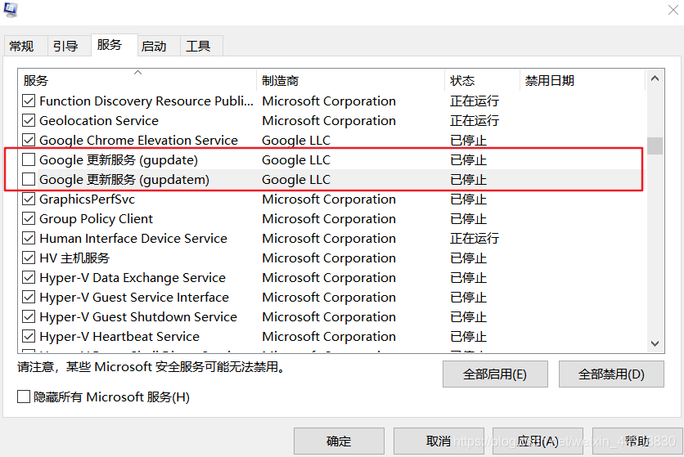
Task: Confirm with the 确定 button
Action: tap(339, 441)
